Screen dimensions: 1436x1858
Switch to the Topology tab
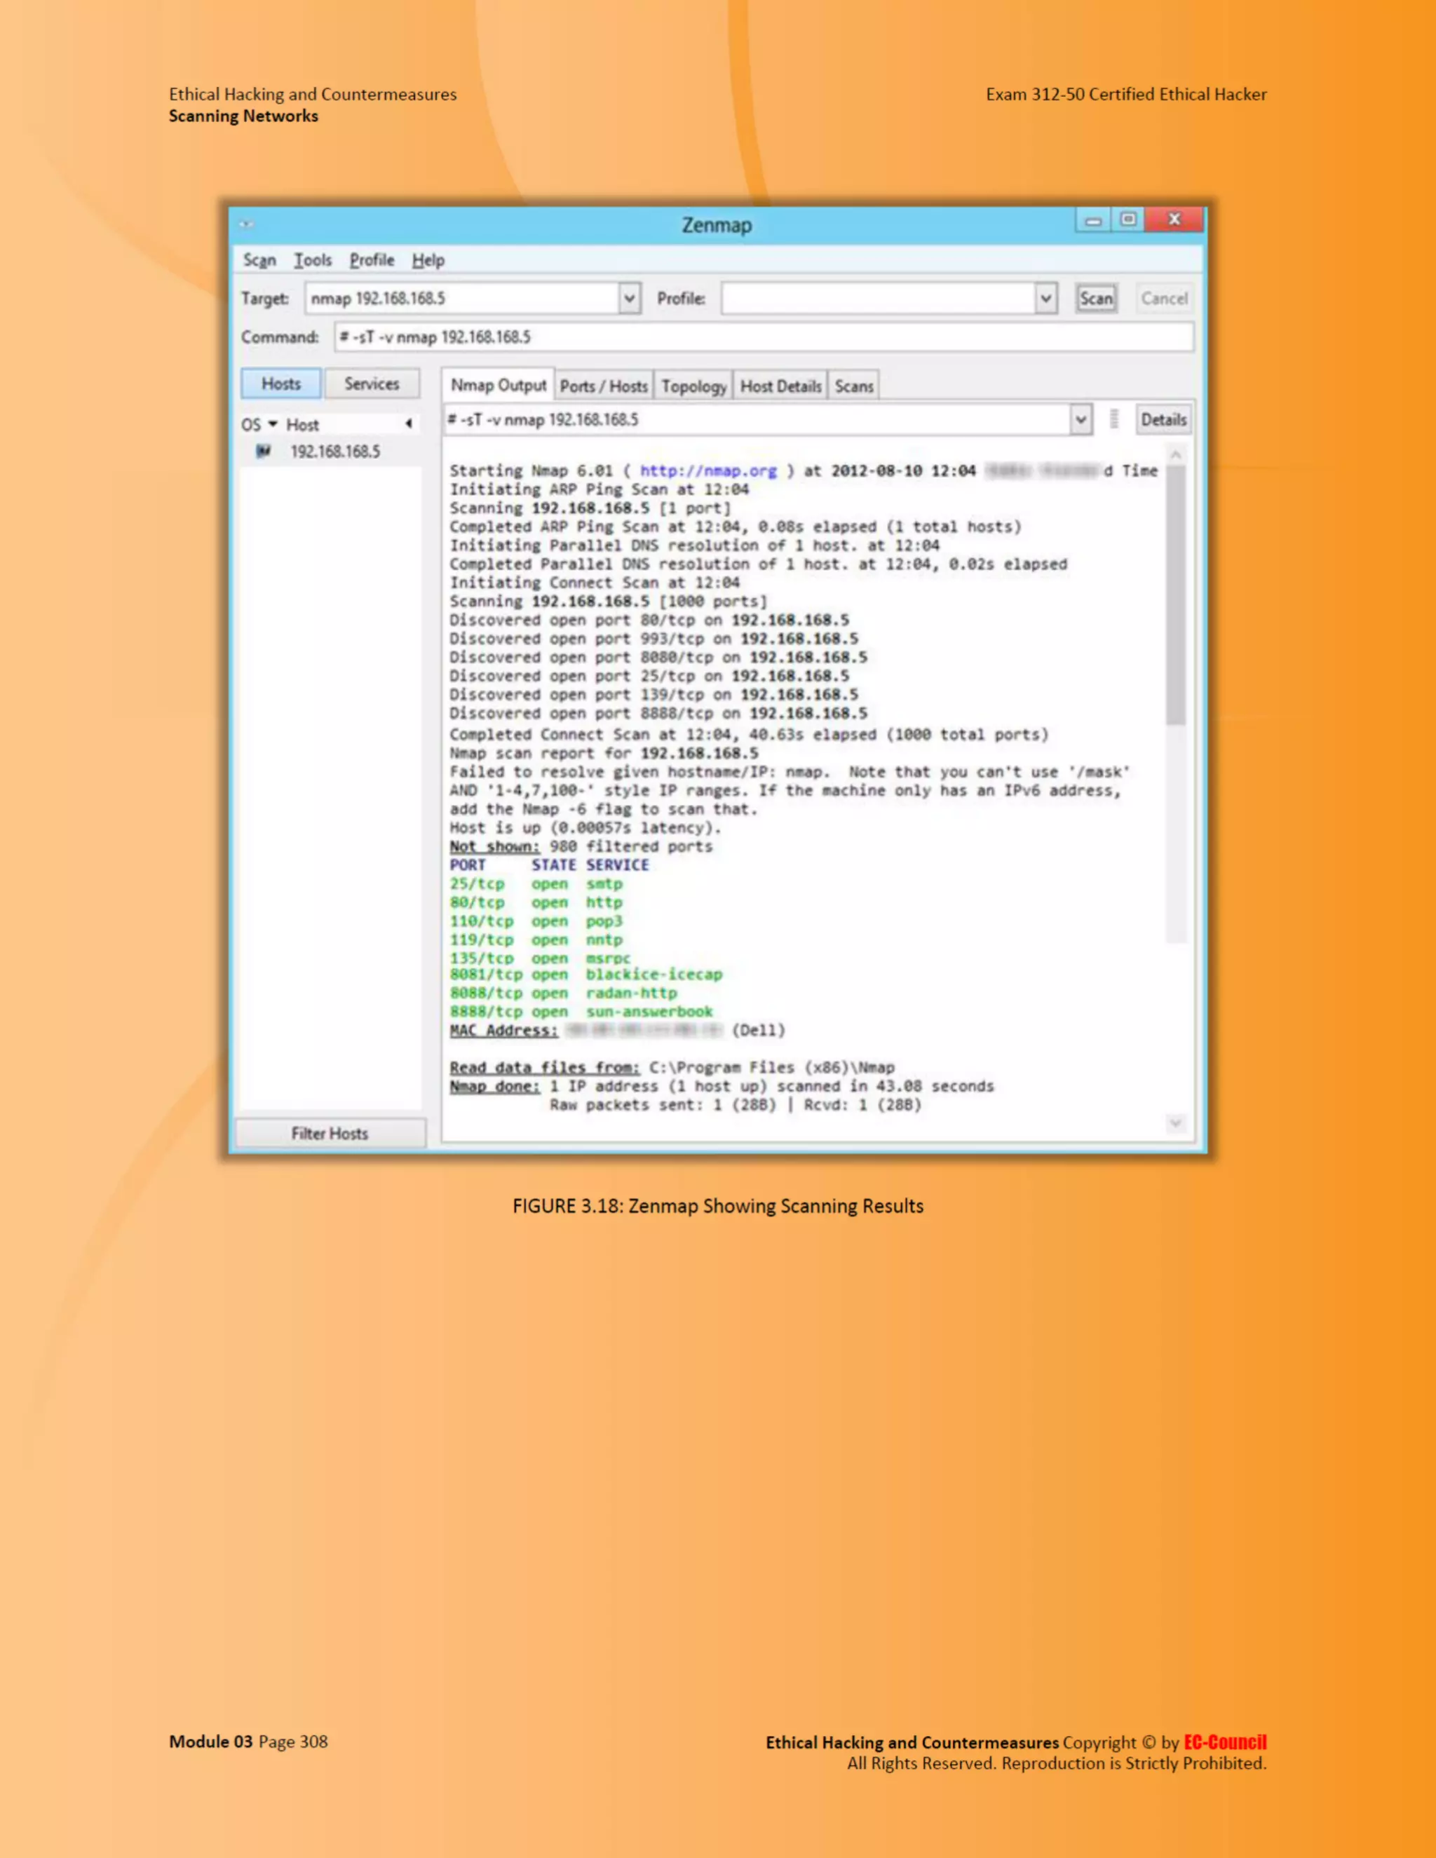(694, 386)
